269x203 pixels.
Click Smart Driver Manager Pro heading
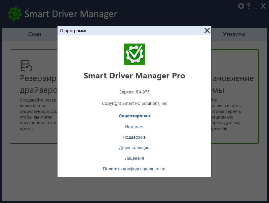click(x=134, y=76)
